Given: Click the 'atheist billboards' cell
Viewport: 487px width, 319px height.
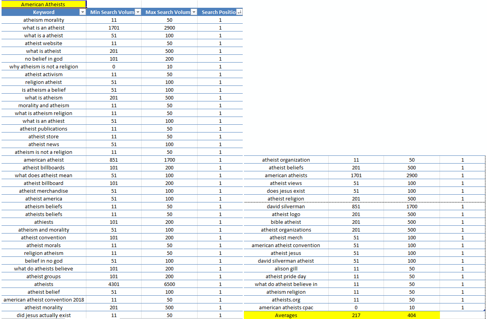Looking at the screenshot, I should point(44,167).
